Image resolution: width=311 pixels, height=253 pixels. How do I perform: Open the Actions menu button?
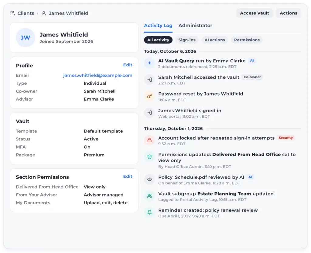pyautogui.click(x=289, y=13)
